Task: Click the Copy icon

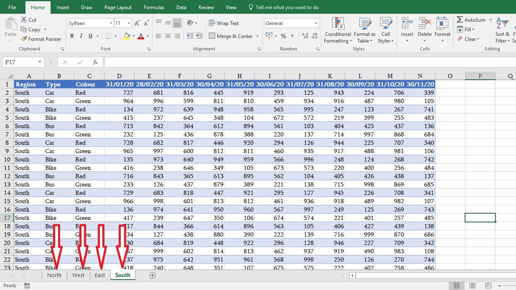Action: click(x=23, y=30)
